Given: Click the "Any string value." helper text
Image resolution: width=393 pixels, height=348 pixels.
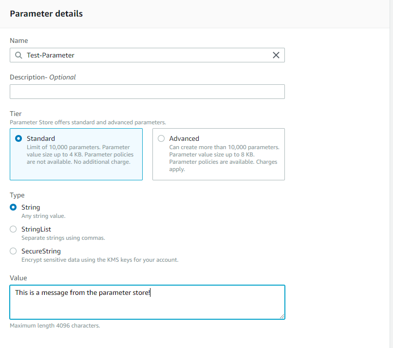Looking at the screenshot, I should (43, 216).
